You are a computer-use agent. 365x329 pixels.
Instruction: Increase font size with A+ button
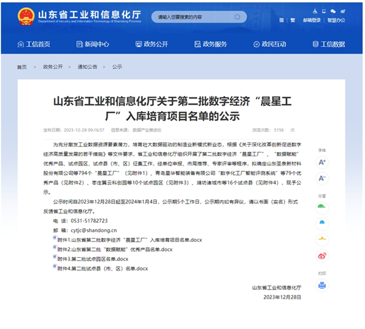click(x=322, y=162)
